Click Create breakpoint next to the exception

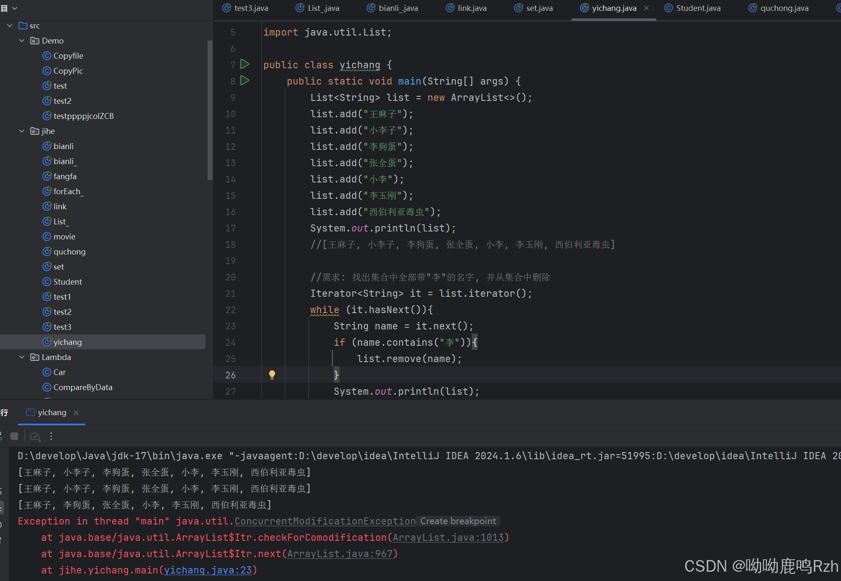pyautogui.click(x=458, y=521)
